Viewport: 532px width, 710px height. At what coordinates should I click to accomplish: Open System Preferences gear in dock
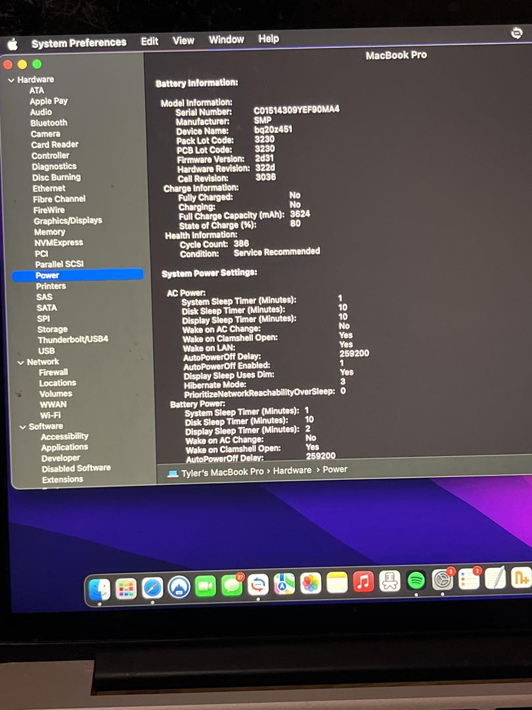[443, 579]
